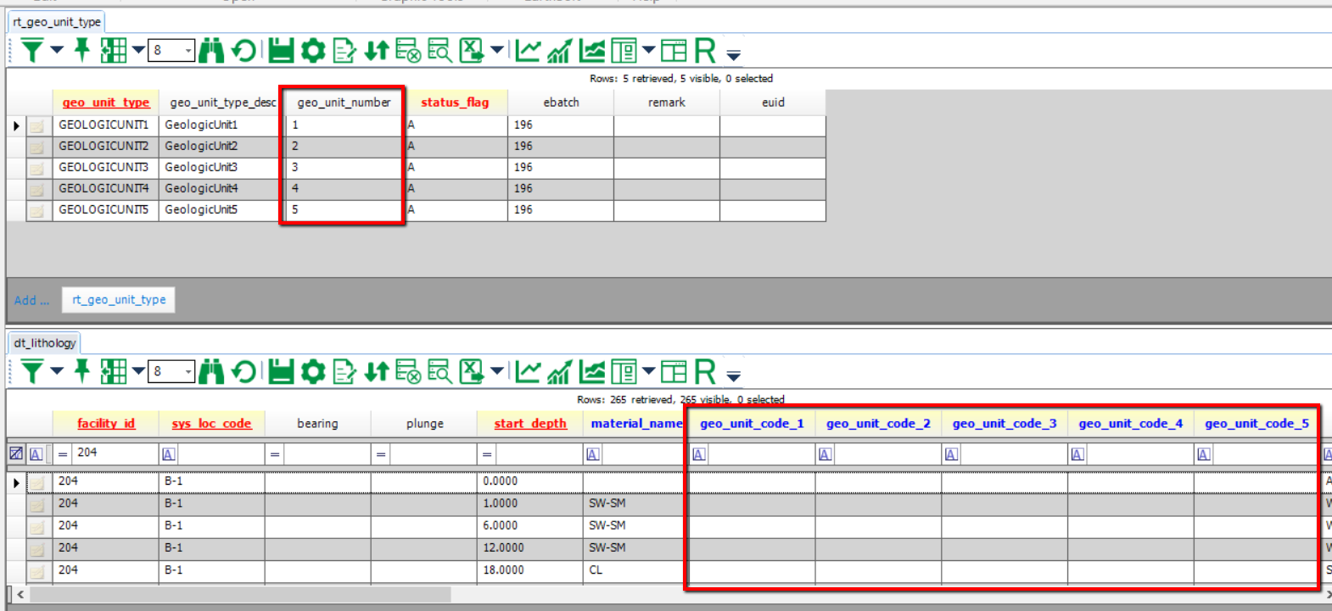This screenshot has width=1332, height=611.
Task: Click the facility_id filter field containing 204
Action: pyautogui.click(x=115, y=453)
